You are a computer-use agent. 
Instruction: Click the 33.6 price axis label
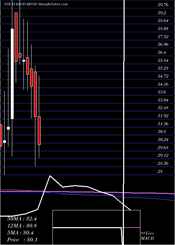[162, 92]
